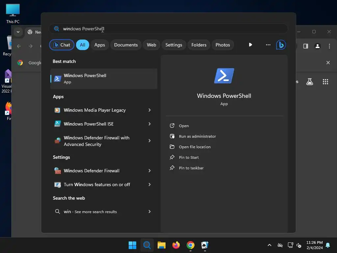Image resolution: width=337 pixels, height=253 pixels.
Task: Select Pin to Start
Action: [x=189, y=157]
